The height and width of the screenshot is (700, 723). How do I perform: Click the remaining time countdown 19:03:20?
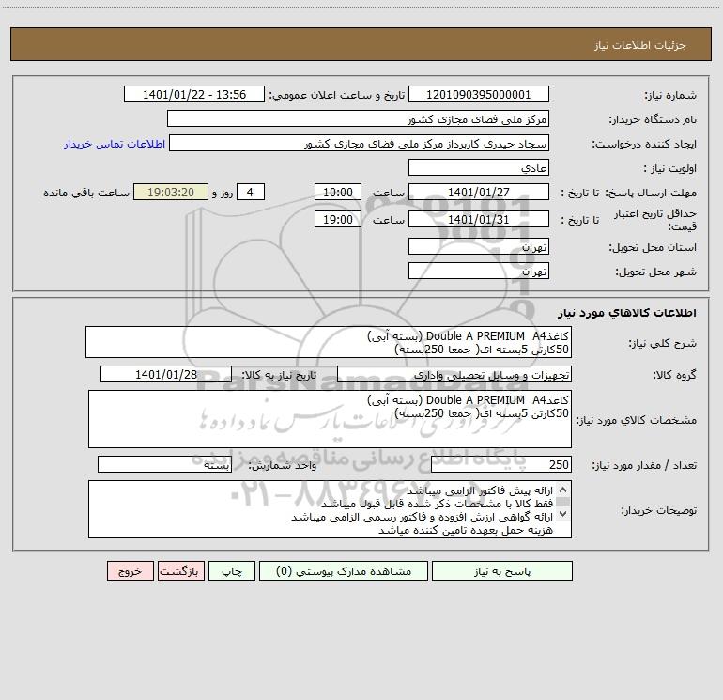point(171,192)
